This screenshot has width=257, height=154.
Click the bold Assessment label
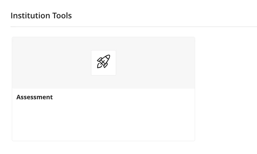coord(34,97)
